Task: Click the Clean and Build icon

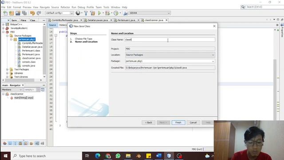Action: (x=93, y=13)
